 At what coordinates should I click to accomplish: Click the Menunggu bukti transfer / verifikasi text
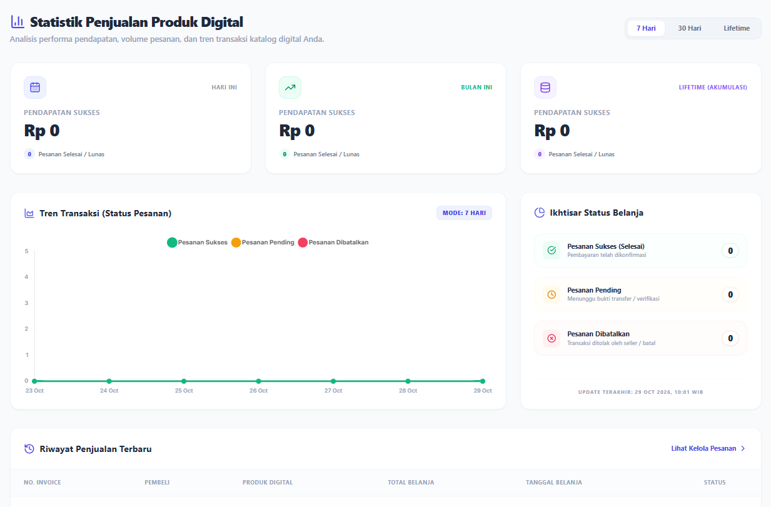(613, 299)
